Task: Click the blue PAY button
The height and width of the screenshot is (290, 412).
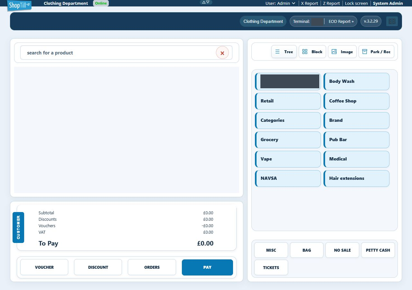Action: coord(207,267)
